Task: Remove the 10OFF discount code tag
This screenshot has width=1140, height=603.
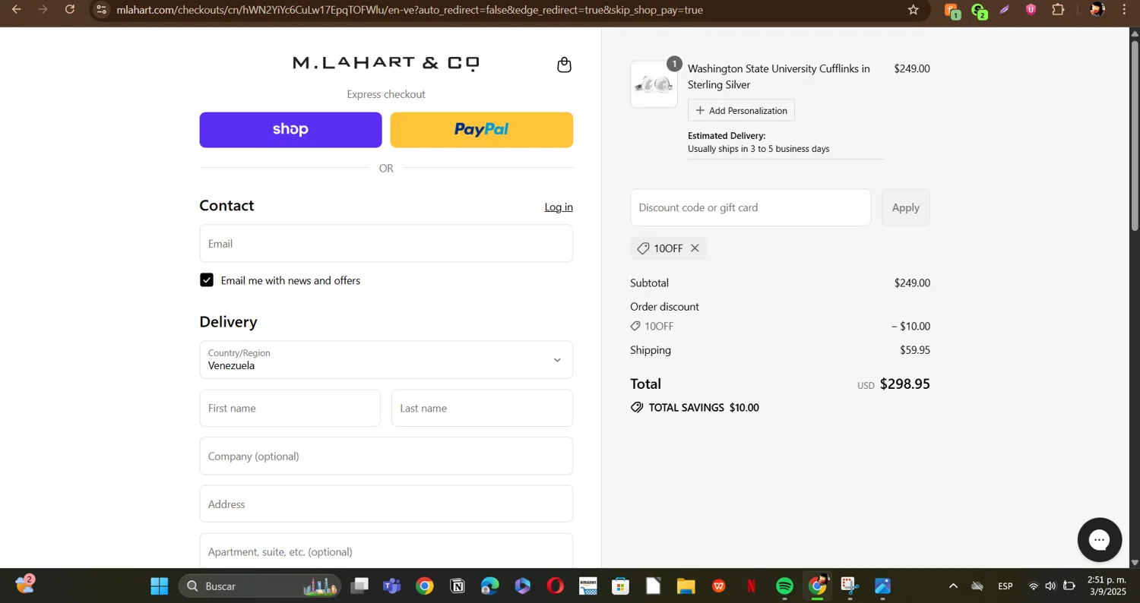Action: [x=695, y=248]
